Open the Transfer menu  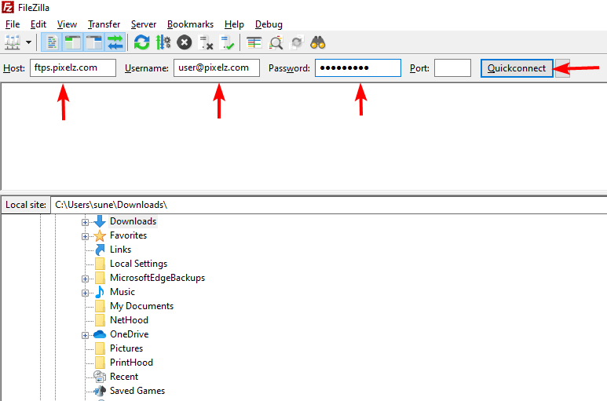coord(104,24)
